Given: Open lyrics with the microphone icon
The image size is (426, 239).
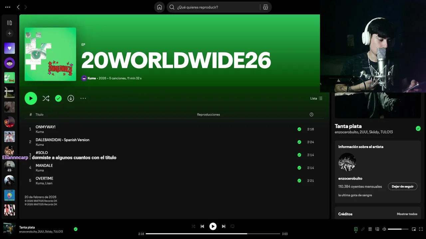Looking at the screenshot, I should point(363,229).
